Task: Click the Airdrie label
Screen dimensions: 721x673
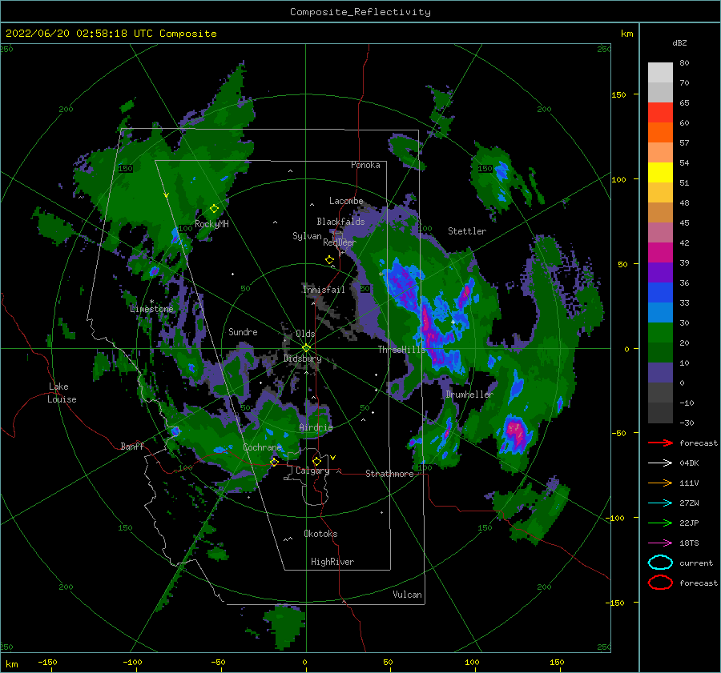Action: [316, 427]
